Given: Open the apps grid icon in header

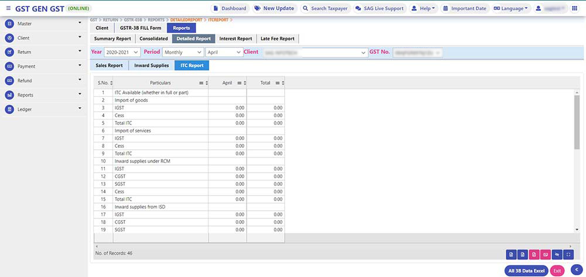Looking at the screenshot, I should [574, 9].
